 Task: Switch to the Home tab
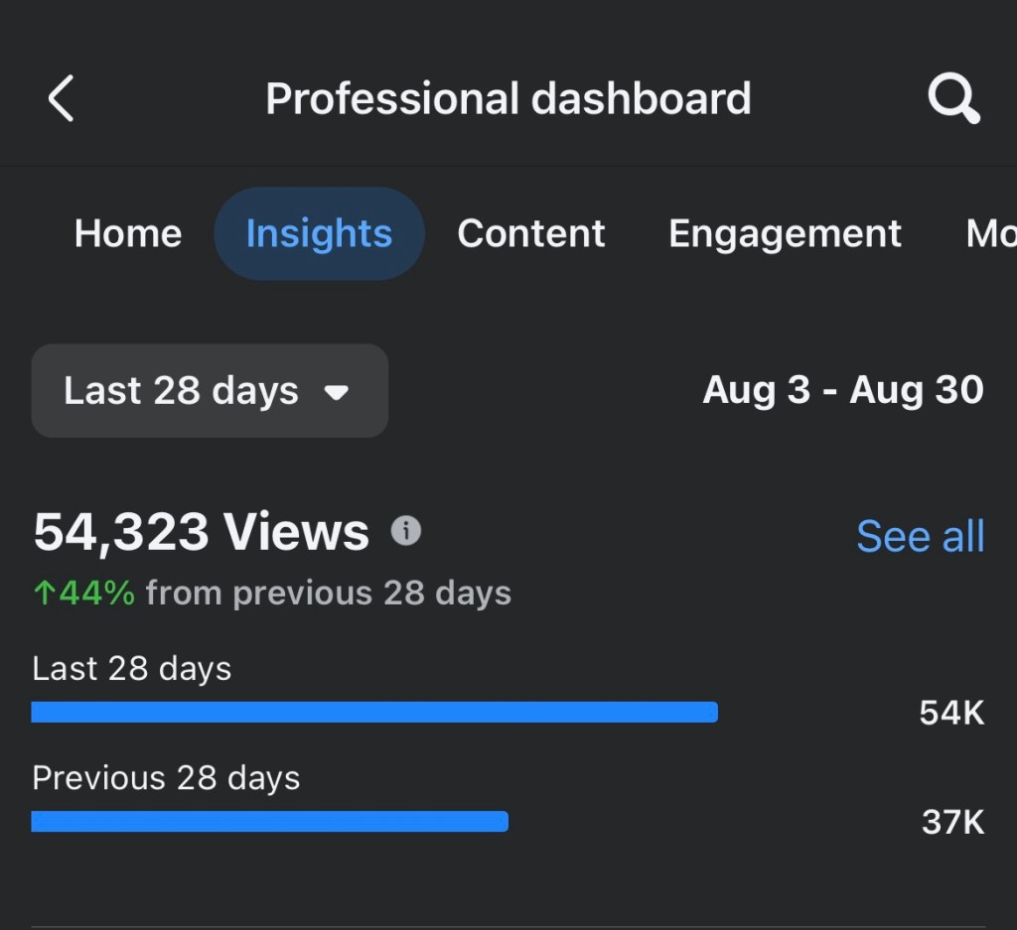(128, 234)
